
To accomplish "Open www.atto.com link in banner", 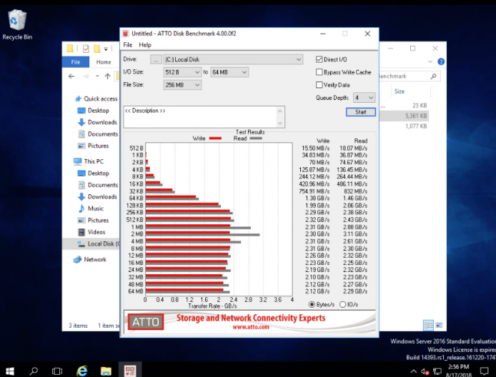I will point(251,327).
